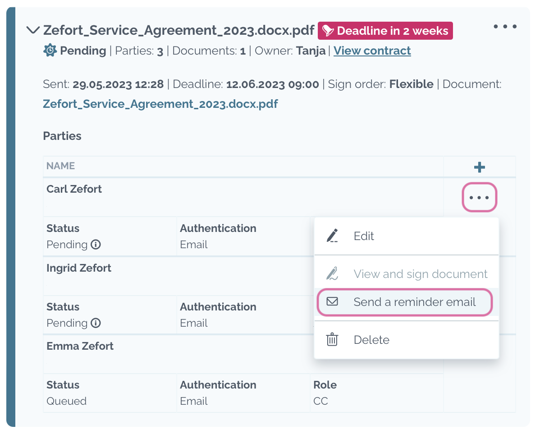Click the envelope icon beside Send a reminder
Screen dimensions: 540x435
click(x=332, y=301)
